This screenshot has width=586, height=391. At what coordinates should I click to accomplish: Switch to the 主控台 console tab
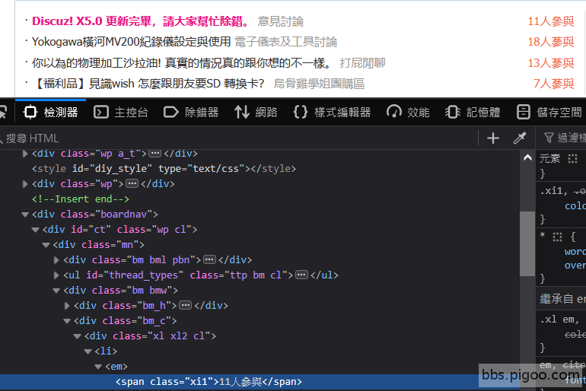click(x=121, y=112)
